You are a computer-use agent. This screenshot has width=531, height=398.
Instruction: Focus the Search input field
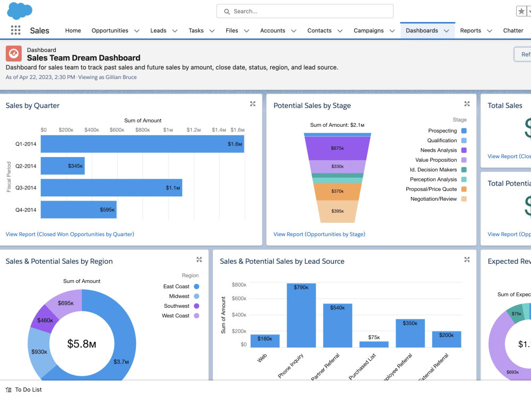305,11
